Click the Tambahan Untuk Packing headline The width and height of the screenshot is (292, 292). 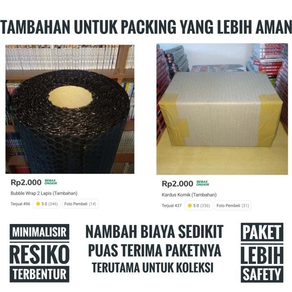click(x=146, y=27)
